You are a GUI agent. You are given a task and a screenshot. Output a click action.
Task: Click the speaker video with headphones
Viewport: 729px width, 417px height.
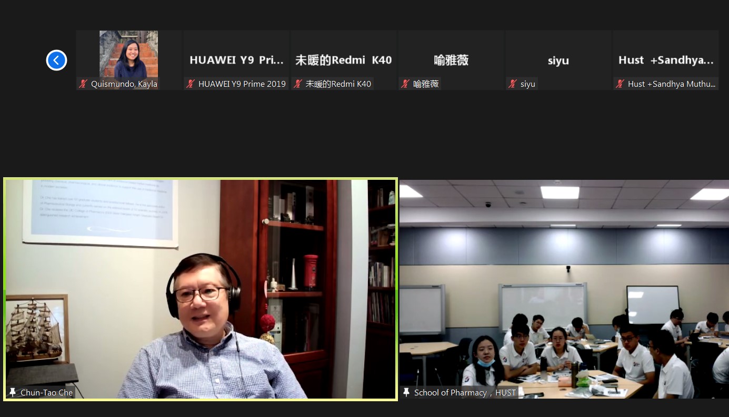click(x=200, y=289)
